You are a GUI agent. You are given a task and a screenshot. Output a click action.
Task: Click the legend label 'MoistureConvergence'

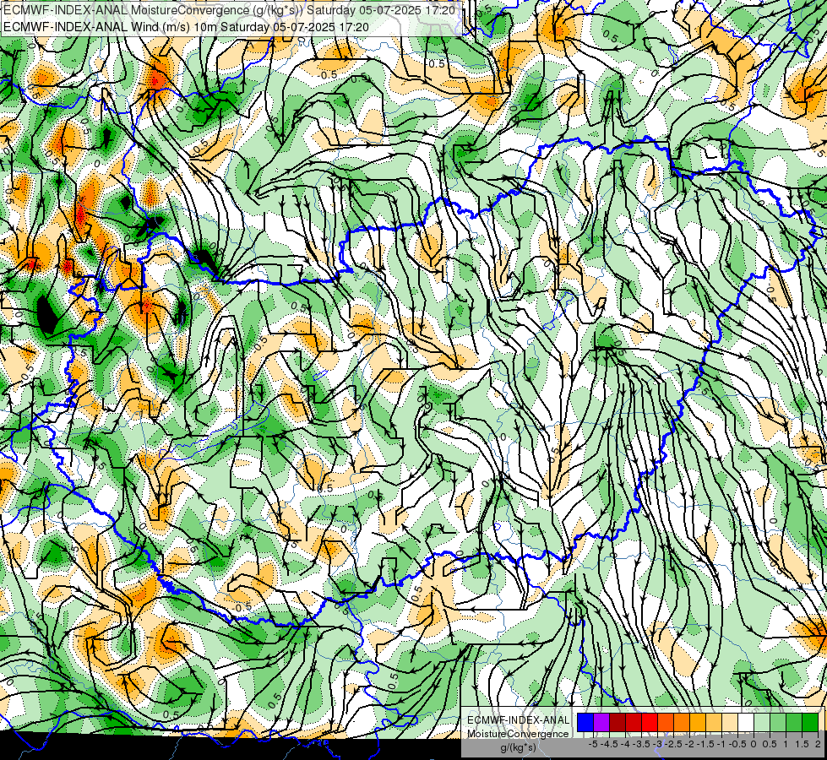[519, 734]
